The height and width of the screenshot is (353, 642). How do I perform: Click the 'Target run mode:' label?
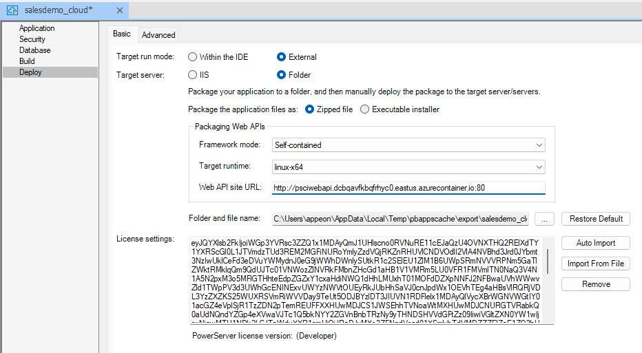[145, 56]
